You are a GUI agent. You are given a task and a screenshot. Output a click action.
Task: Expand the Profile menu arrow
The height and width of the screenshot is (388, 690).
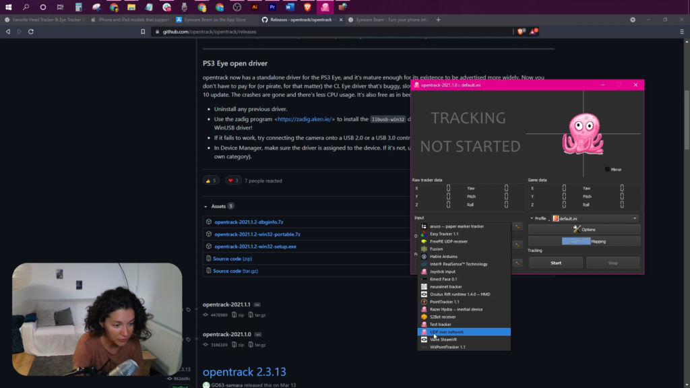click(x=532, y=218)
